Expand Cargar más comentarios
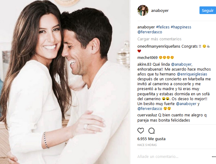 (159, 39)
